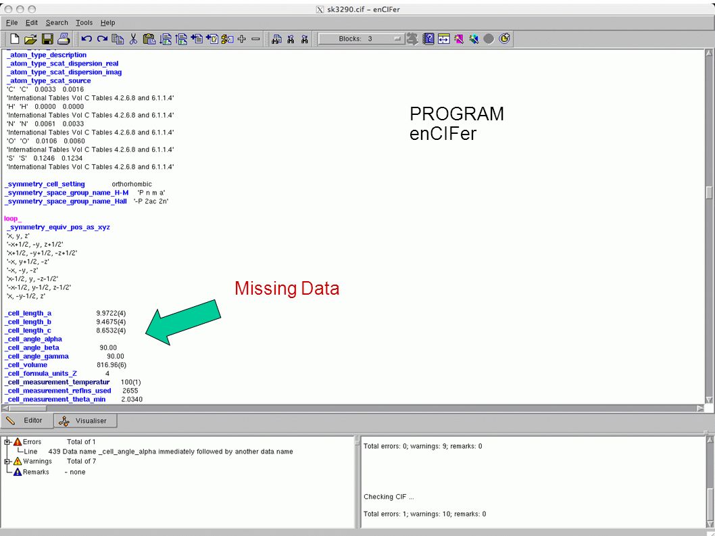Click the New file icon

15,39
